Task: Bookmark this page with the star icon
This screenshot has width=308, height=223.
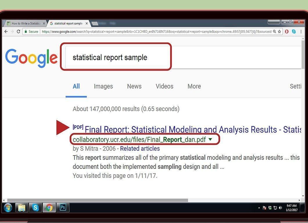Action: (x=279, y=32)
